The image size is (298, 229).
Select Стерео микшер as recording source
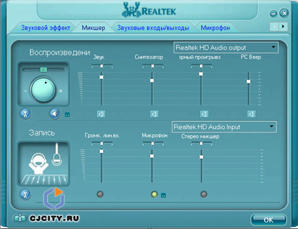204,195
